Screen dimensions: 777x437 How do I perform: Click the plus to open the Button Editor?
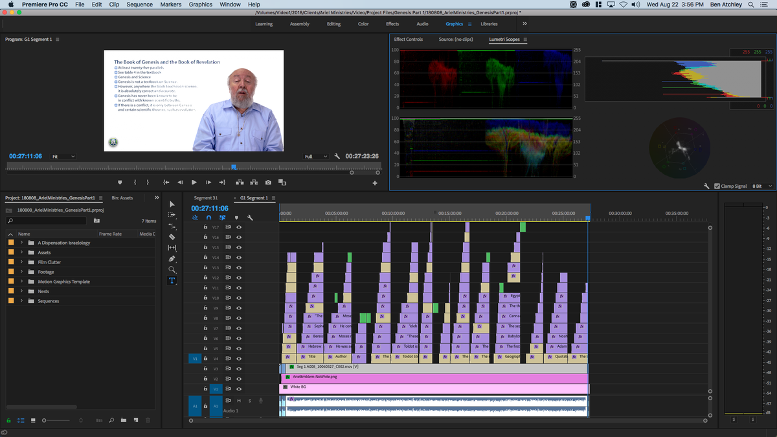[376, 183]
